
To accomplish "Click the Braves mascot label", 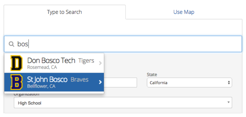I will (x=80, y=80).
